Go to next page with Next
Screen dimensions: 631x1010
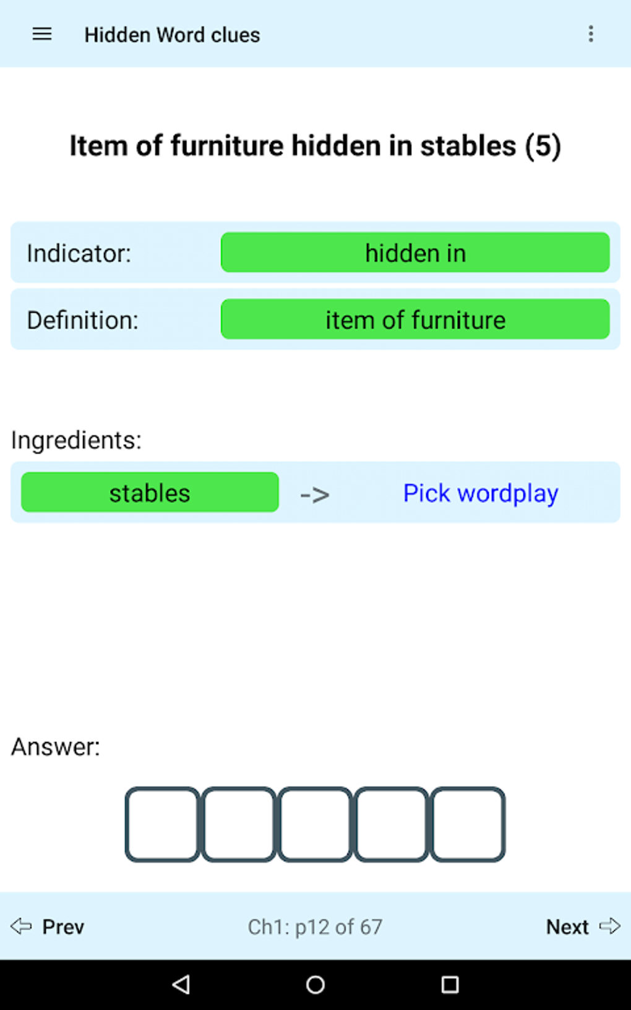[567, 926]
